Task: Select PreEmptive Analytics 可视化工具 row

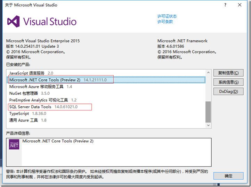Action: coord(106,100)
